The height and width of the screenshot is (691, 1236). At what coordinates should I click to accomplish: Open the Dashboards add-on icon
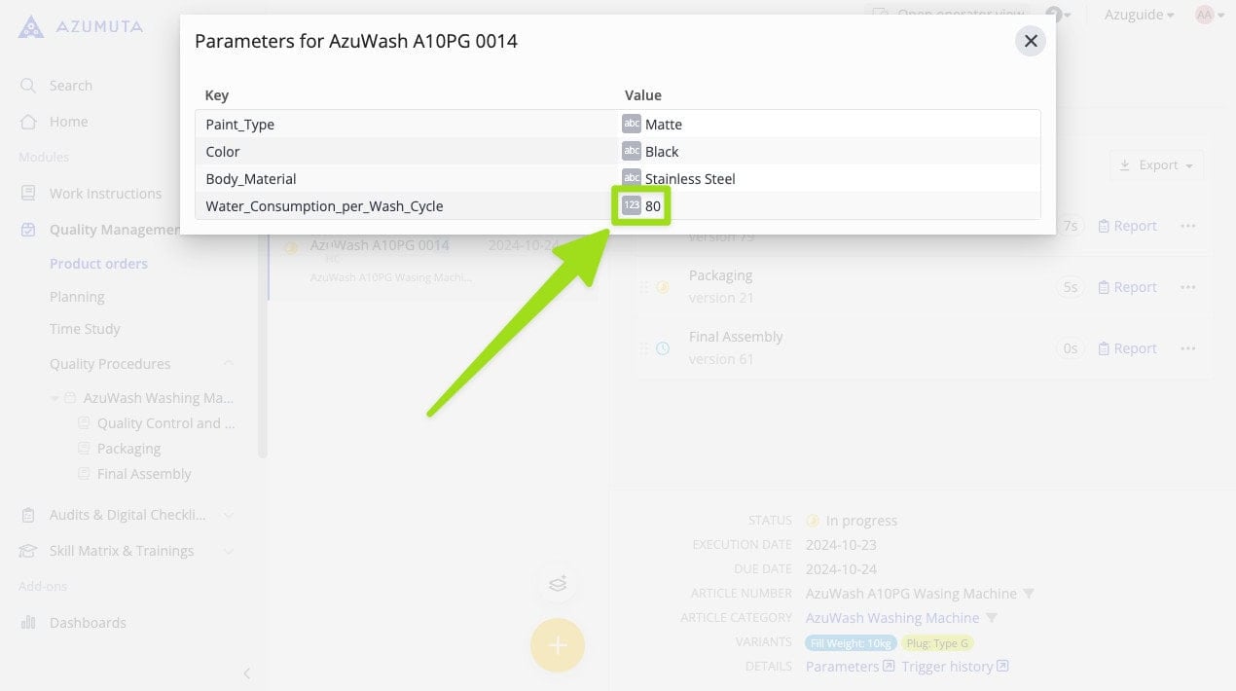click(x=28, y=623)
